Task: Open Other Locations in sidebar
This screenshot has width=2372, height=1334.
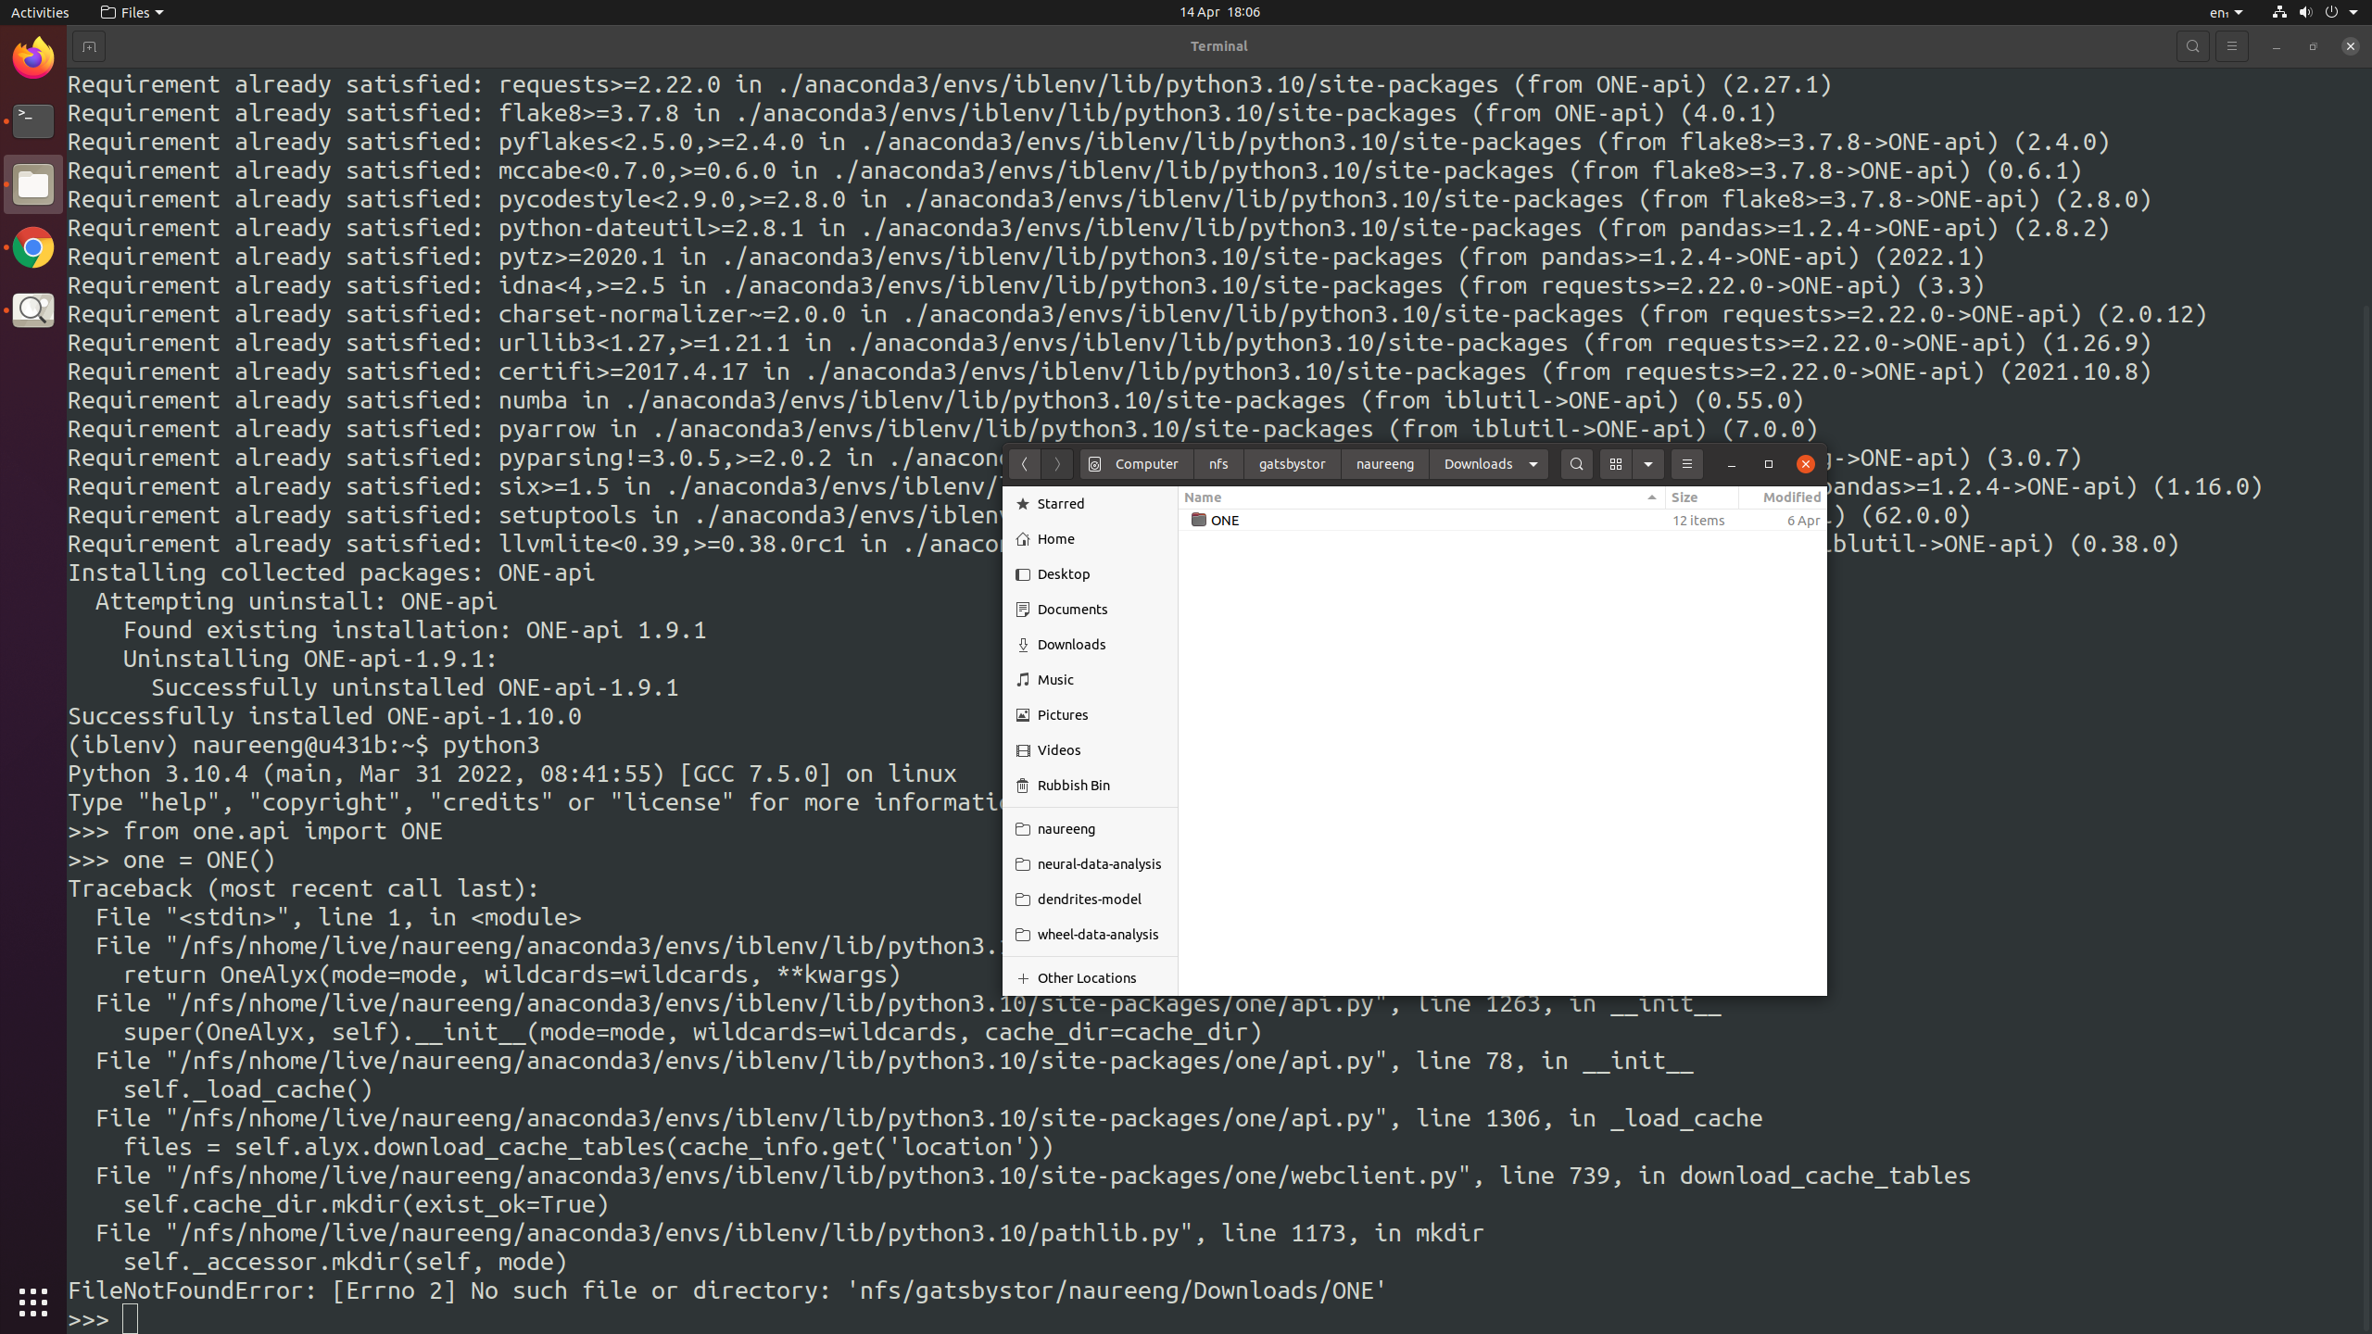Action: click(1086, 977)
